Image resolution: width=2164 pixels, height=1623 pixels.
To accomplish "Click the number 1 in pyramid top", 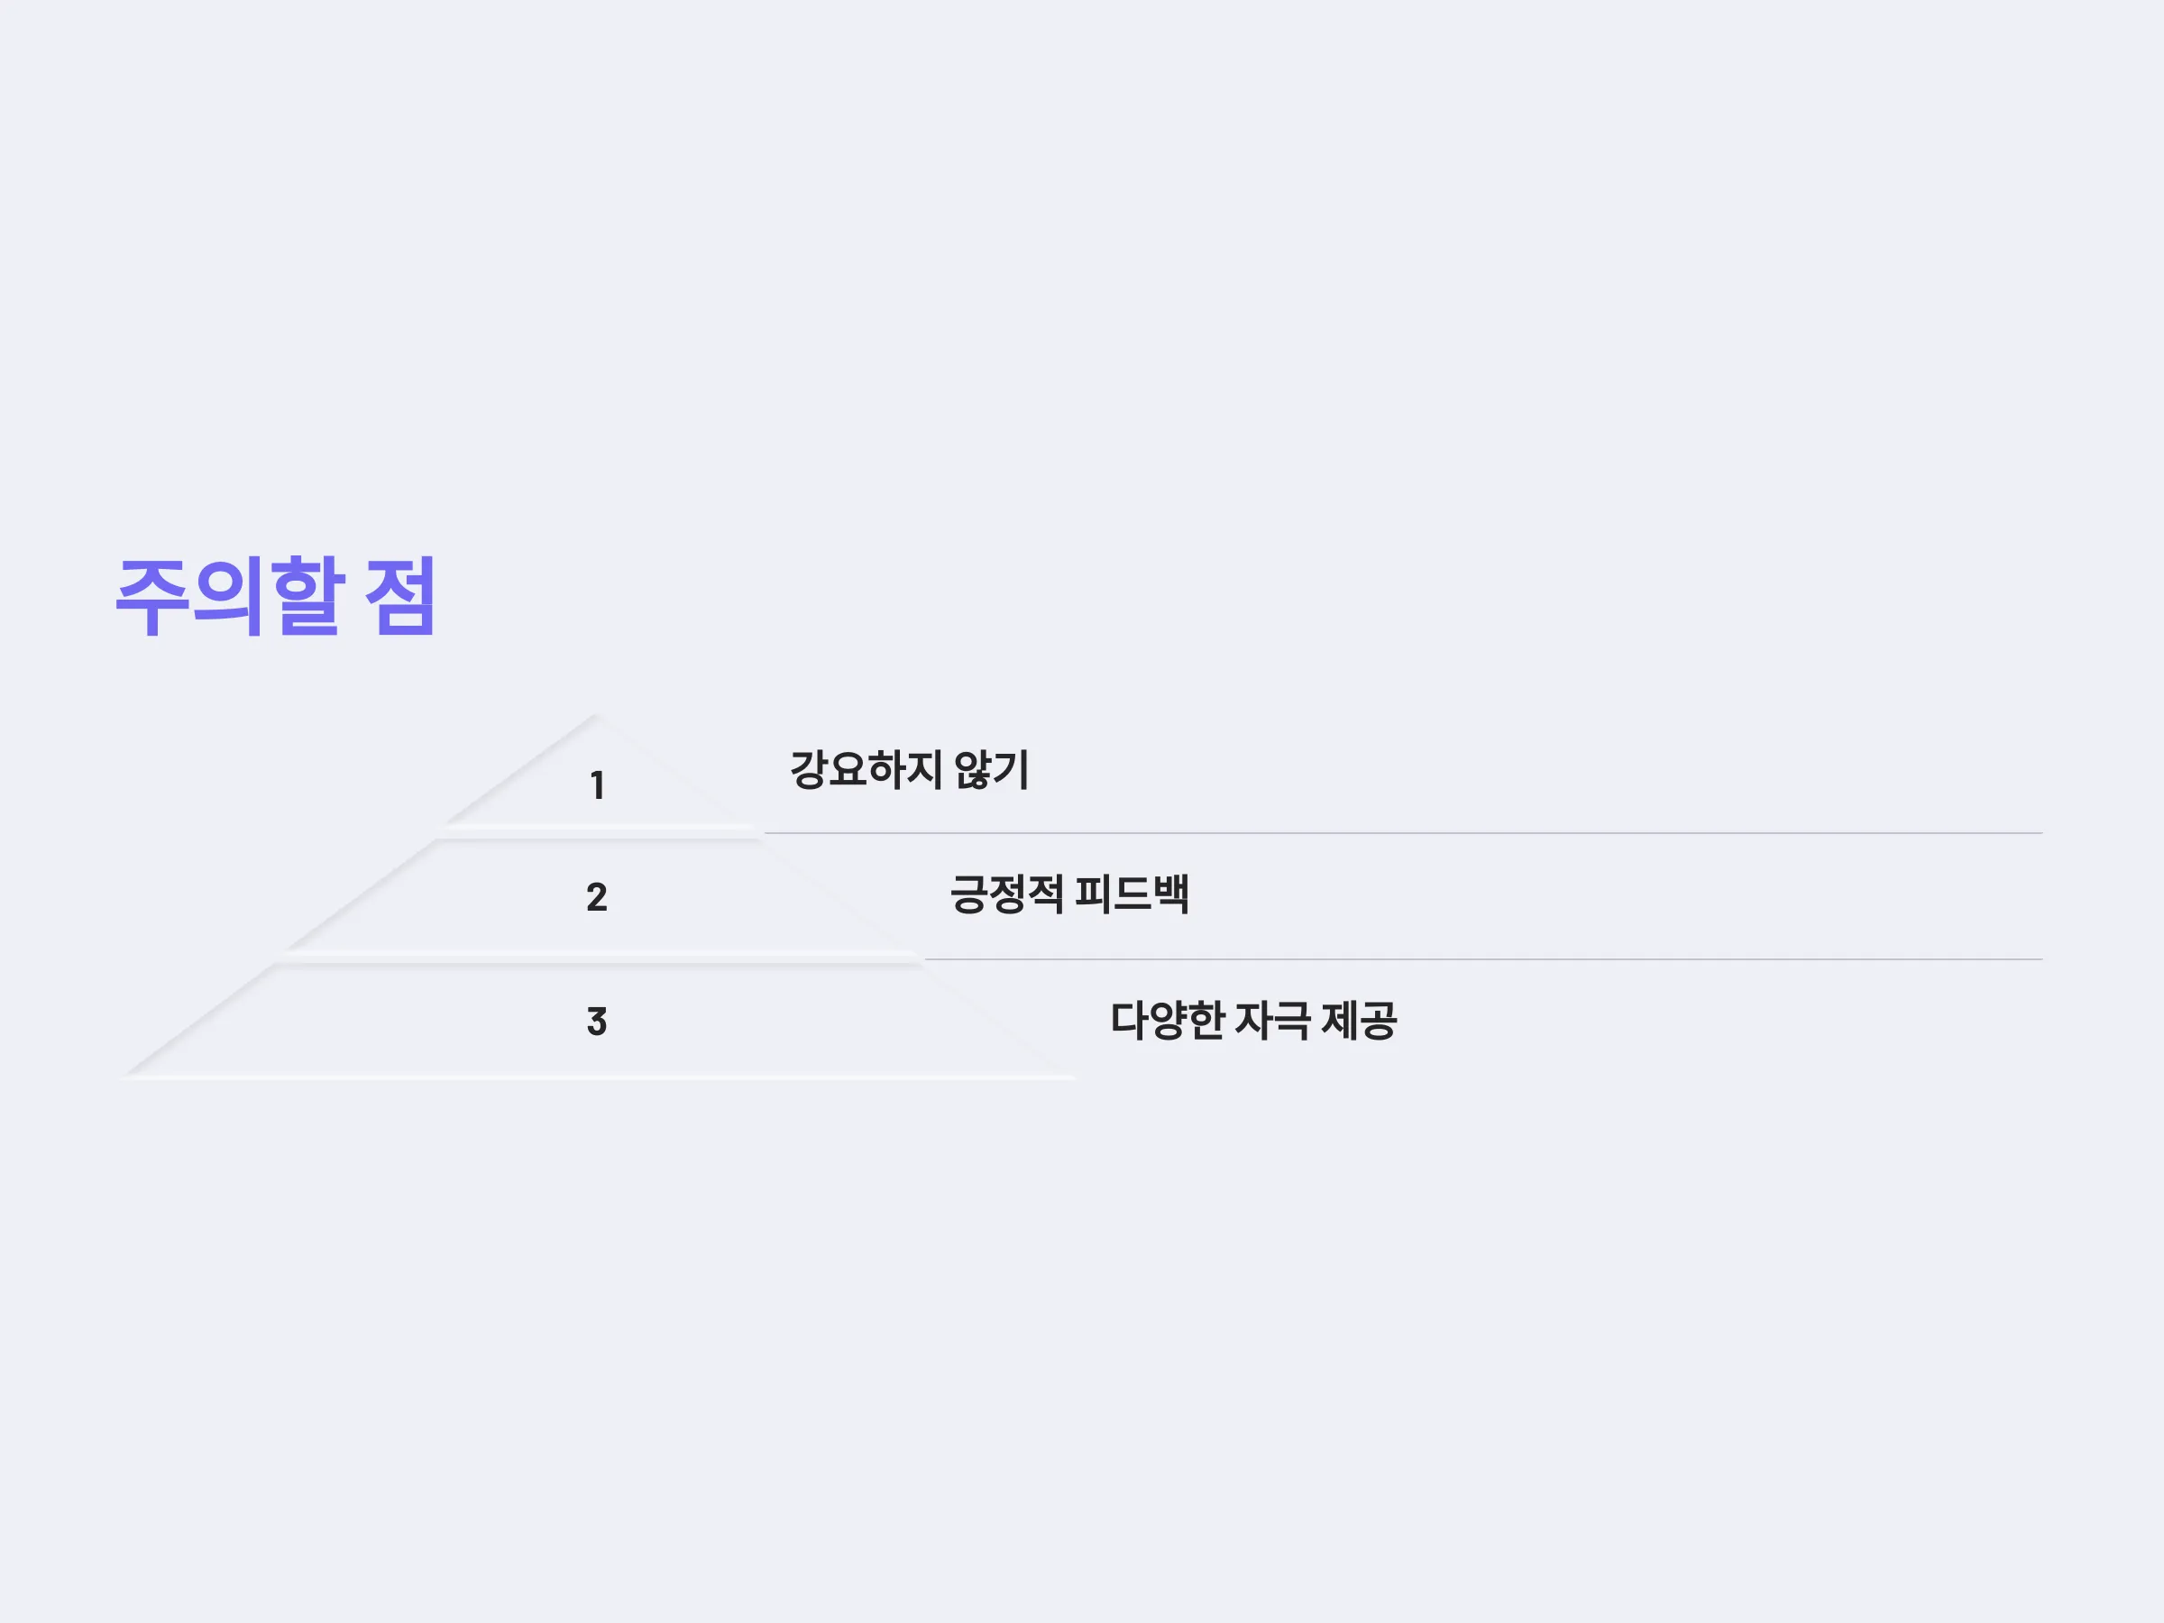I will 597,785.
